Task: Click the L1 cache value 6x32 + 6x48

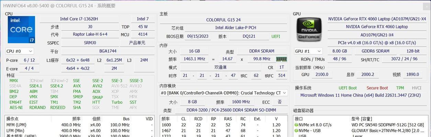Action: [x=78, y=60]
